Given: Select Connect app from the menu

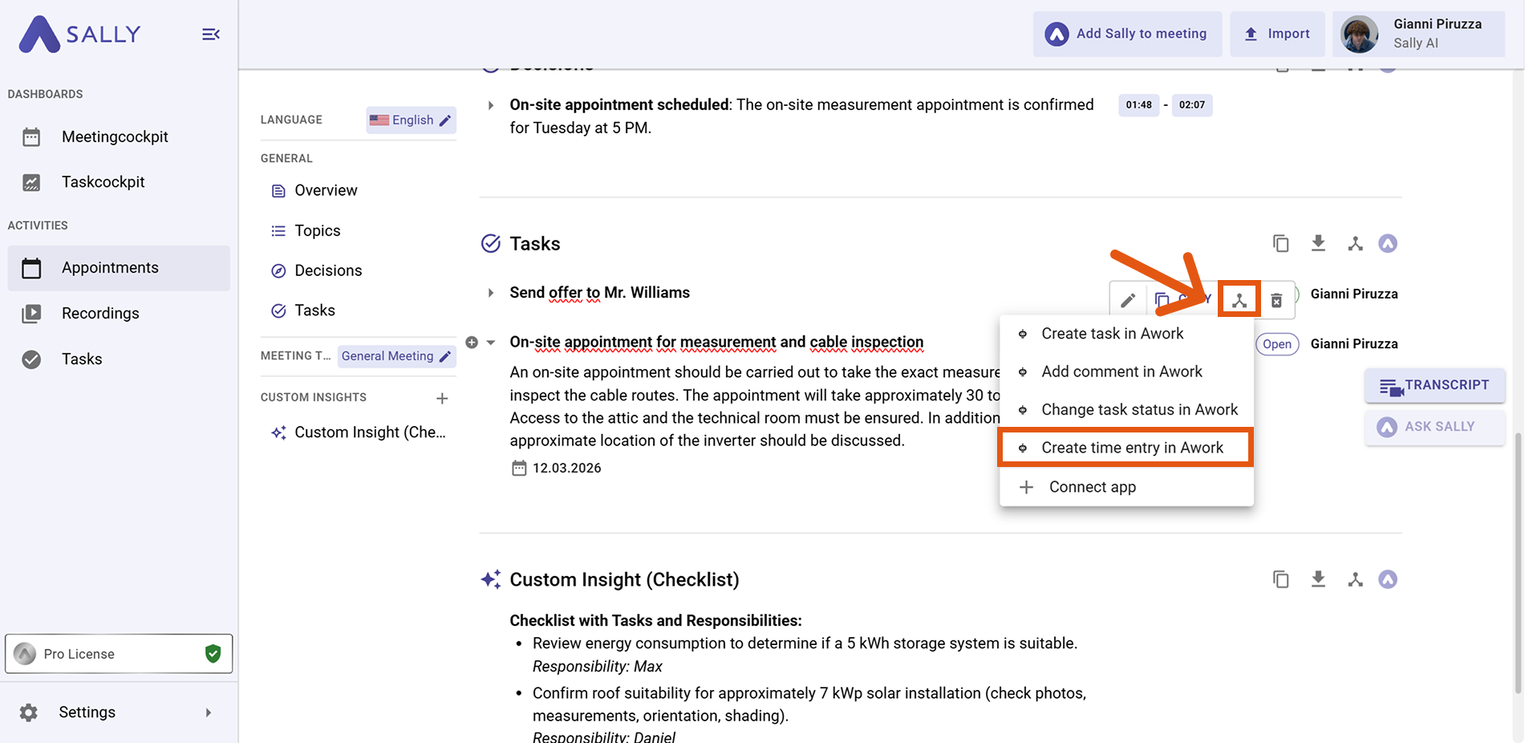Looking at the screenshot, I should [x=1092, y=487].
